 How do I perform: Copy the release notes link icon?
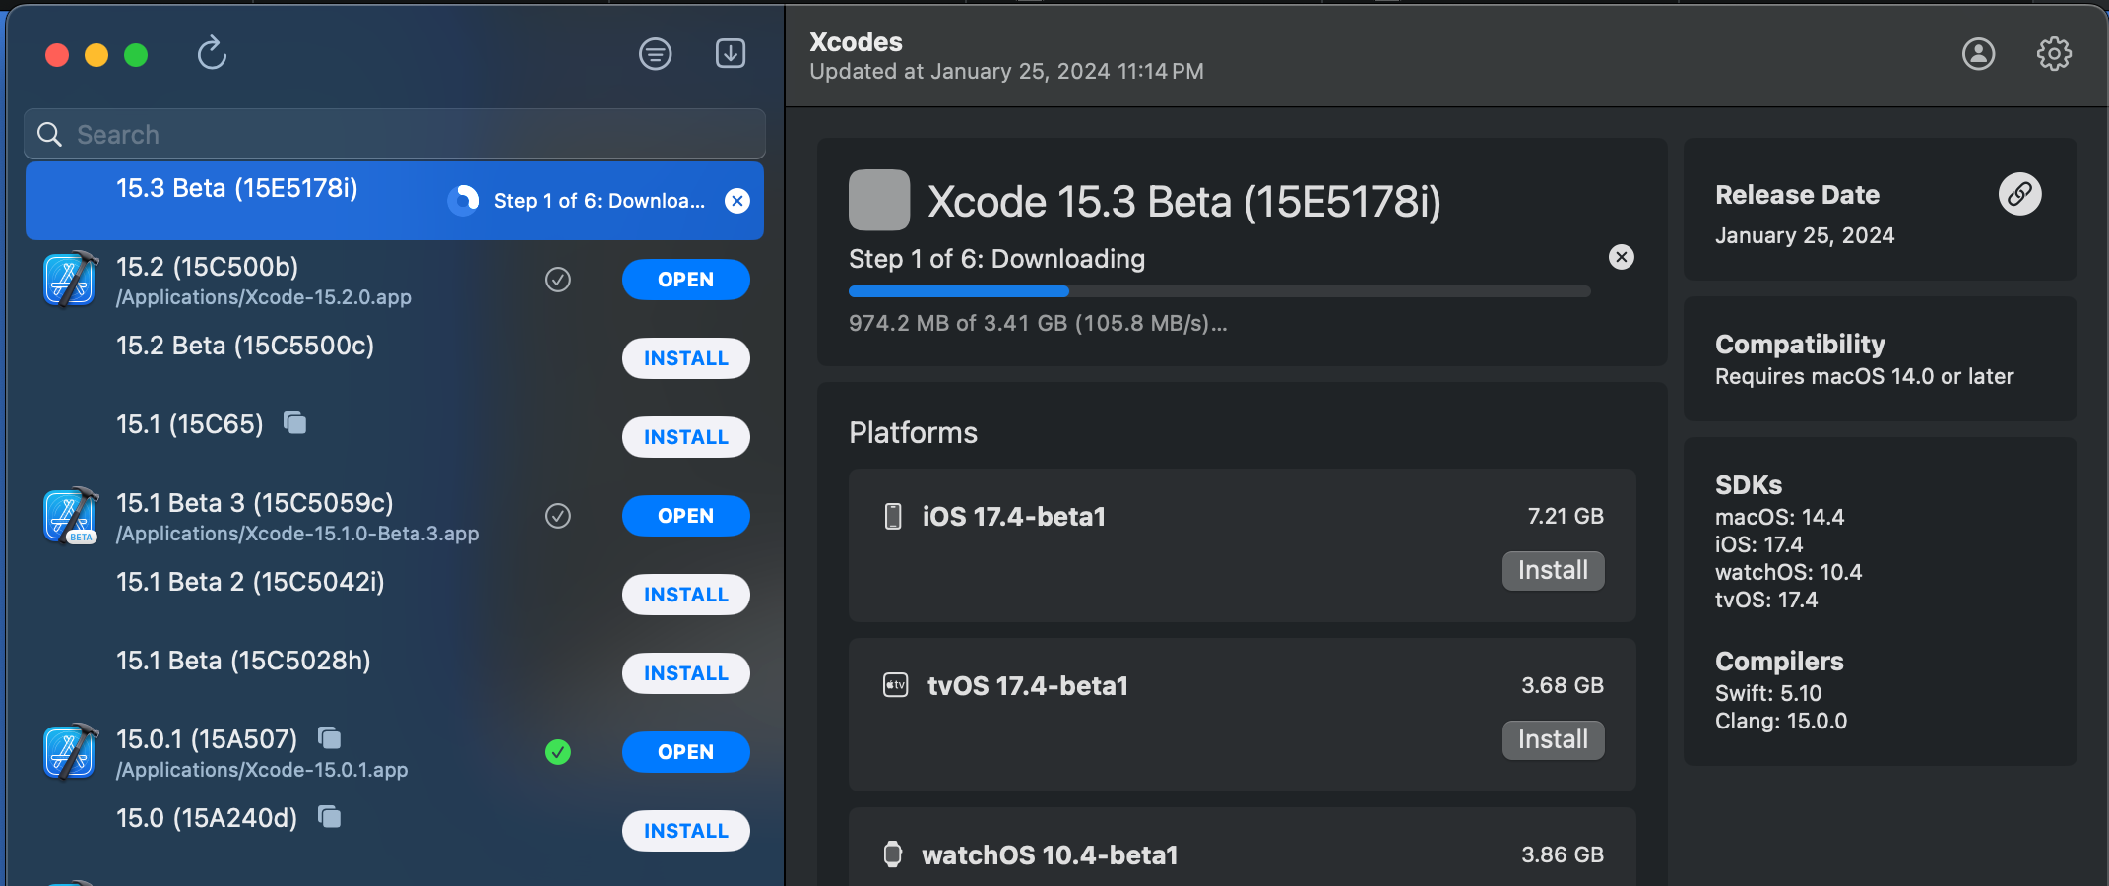(x=2019, y=194)
